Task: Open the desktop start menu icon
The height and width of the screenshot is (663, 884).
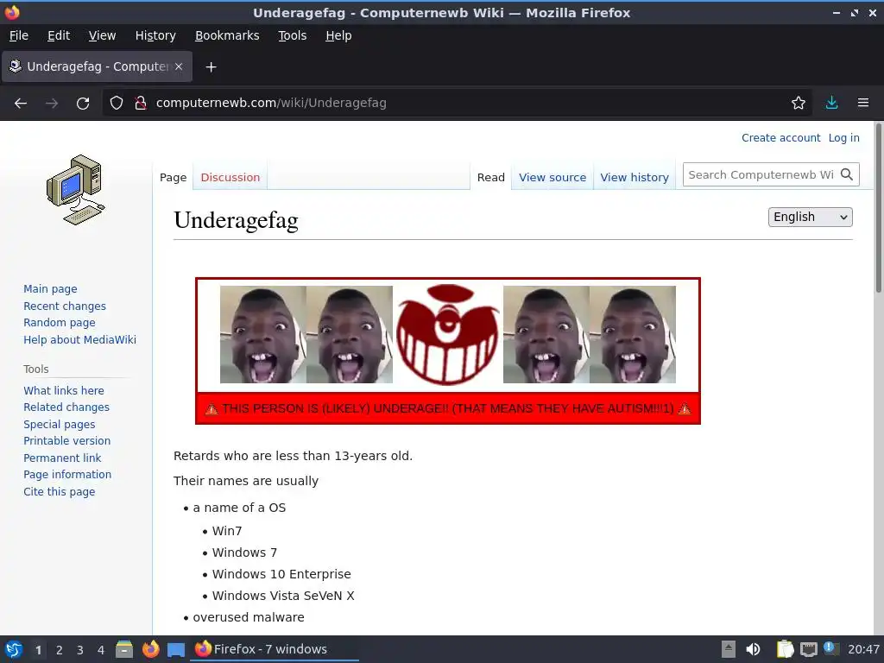Action: (x=14, y=649)
